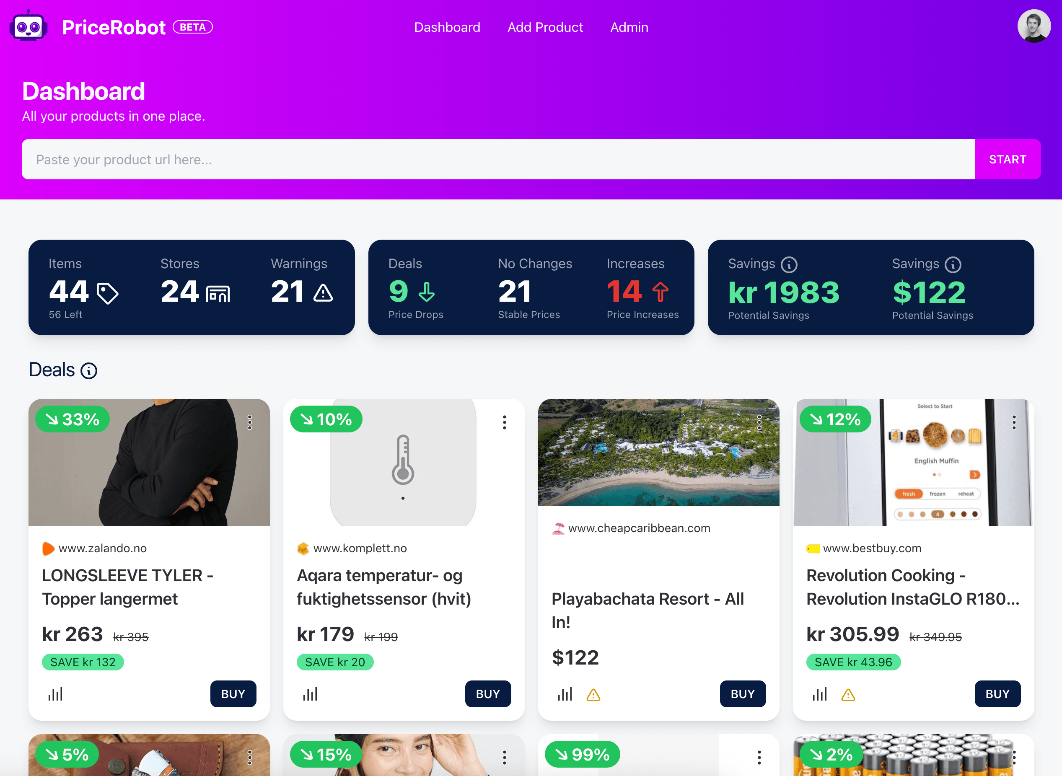Click the 33% discount badge
The width and height of the screenshot is (1062, 776).
click(73, 419)
